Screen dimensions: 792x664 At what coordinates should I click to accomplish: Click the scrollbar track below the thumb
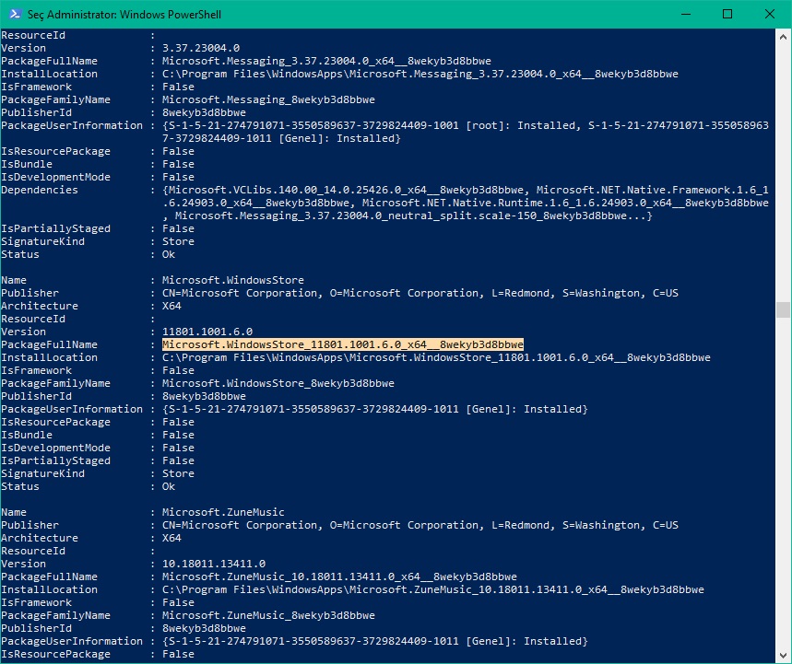pyautogui.click(x=783, y=482)
